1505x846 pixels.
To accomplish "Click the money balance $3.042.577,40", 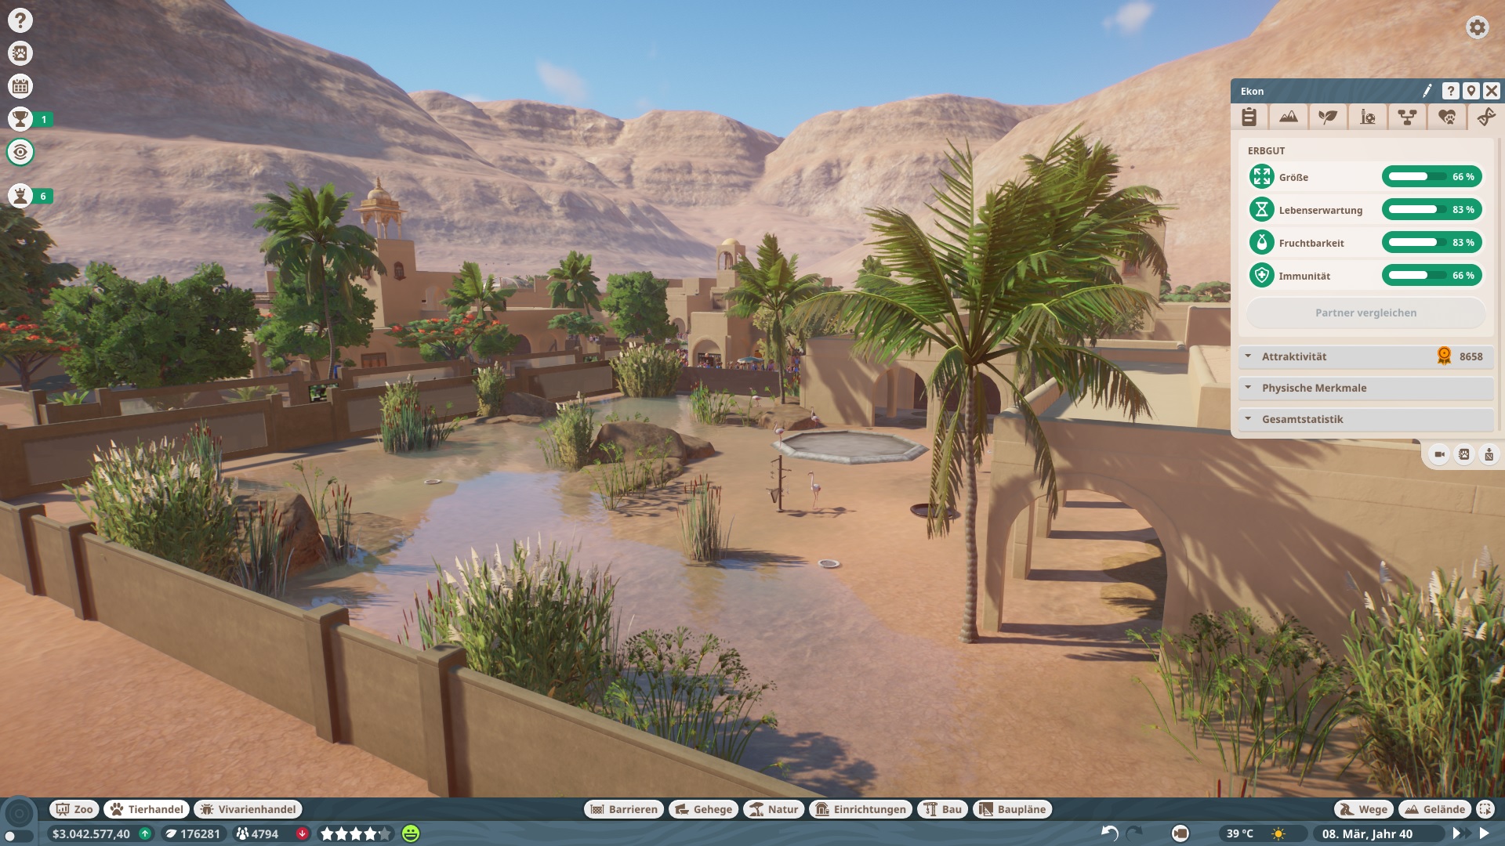I will [x=91, y=834].
